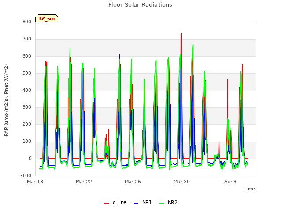Click the blue NR1 legend swatch

click(136, 203)
